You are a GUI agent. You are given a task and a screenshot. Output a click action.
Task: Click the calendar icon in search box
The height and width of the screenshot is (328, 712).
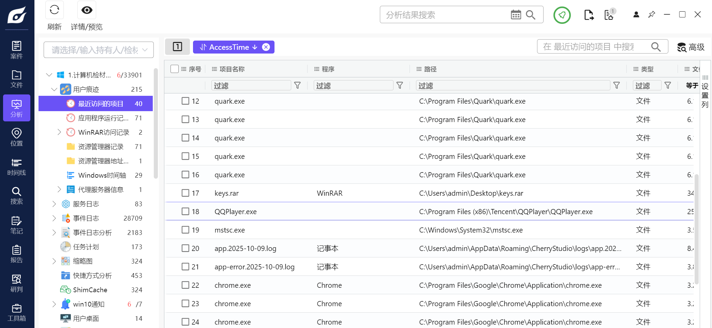(x=516, y=15)
